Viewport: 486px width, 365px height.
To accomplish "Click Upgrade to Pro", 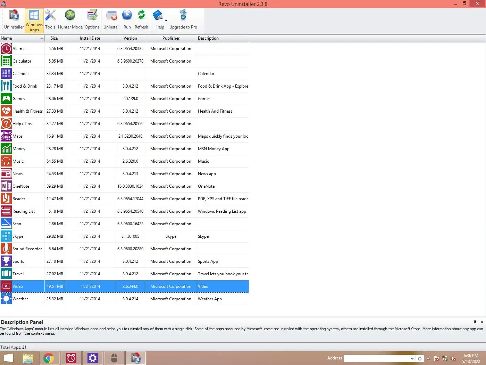I will pyautogui.click(x=183, y=21).
